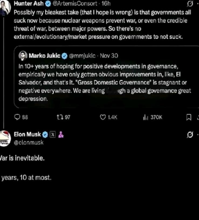Open Elon Musk's profile picture

pos(5,138)
